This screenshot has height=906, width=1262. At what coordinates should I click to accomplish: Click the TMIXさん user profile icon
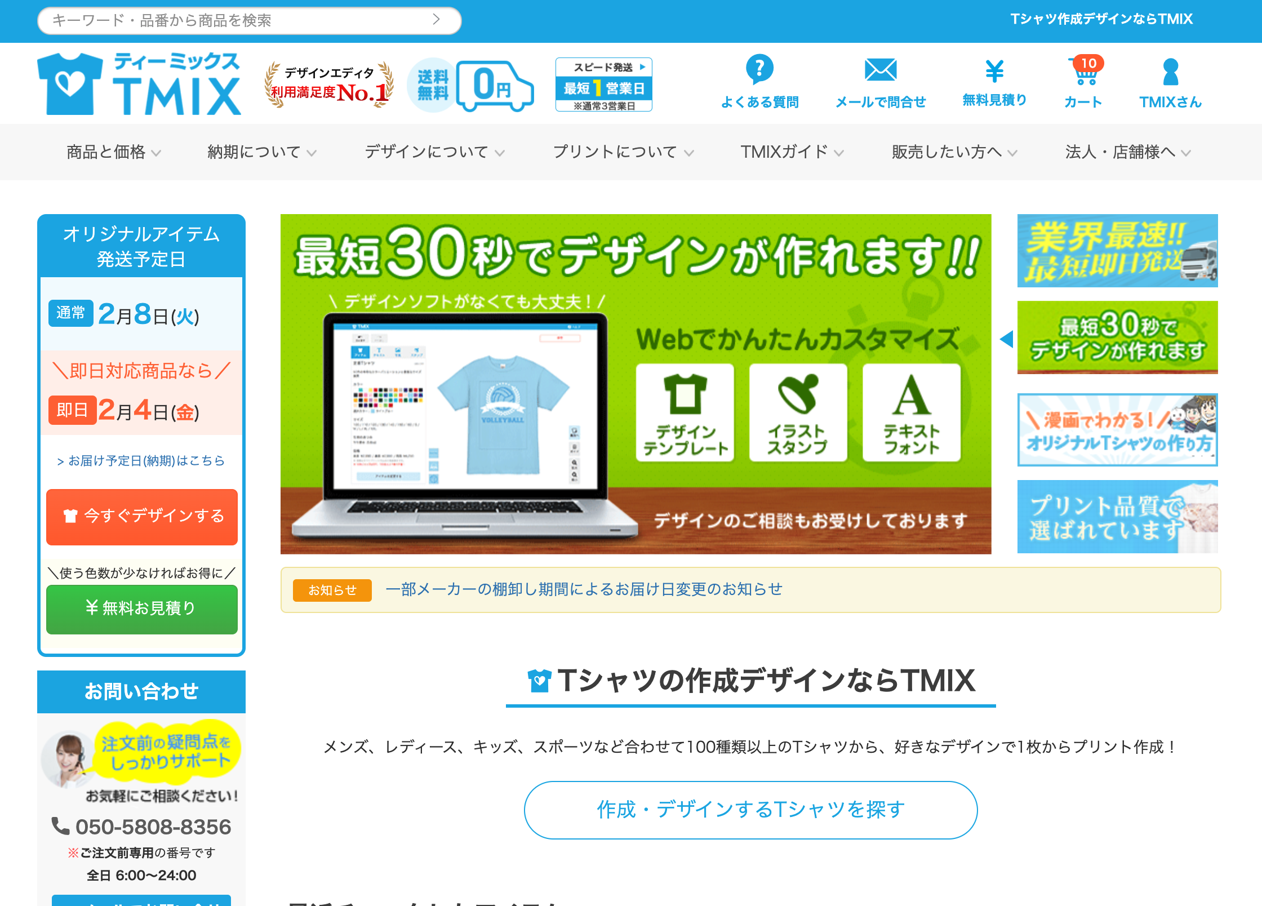pyautogui.click(x=1170, y=72)
